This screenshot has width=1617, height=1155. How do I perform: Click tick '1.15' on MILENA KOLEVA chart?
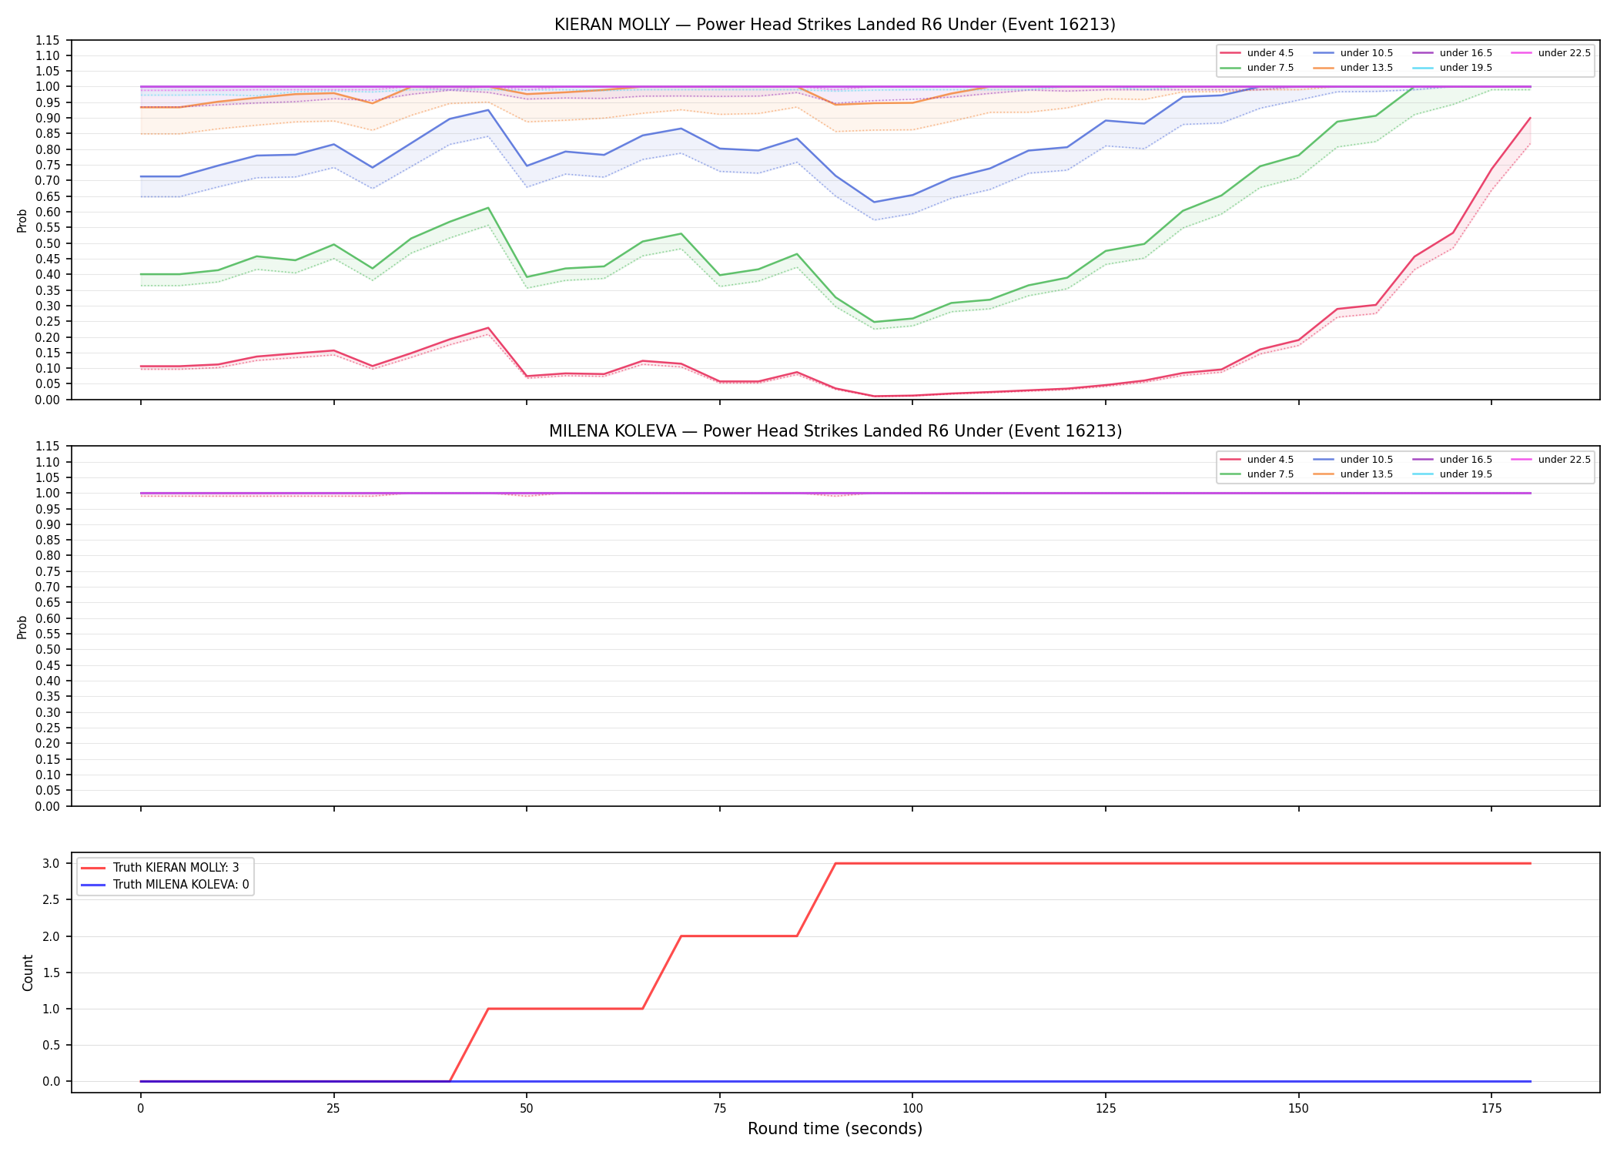click(x=48, y=447)
